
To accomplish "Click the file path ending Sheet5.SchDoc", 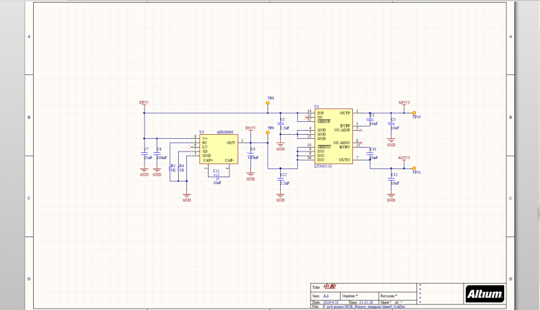I will 364,306.
